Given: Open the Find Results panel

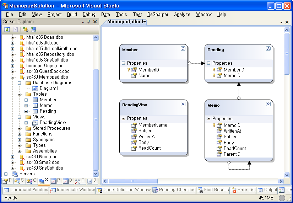Looking at the screenshot, I should [x=213, y=190].
